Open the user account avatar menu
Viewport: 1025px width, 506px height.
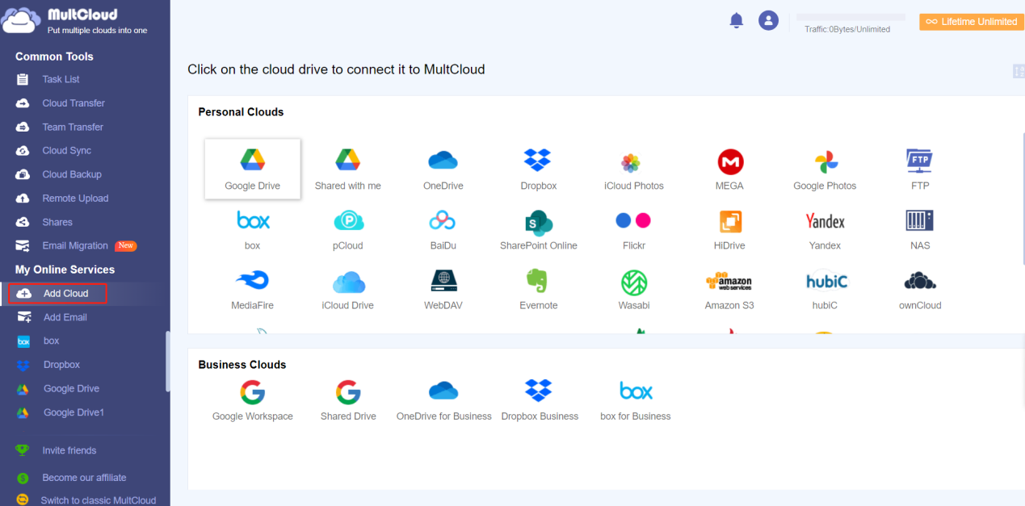tap(768, 21)
